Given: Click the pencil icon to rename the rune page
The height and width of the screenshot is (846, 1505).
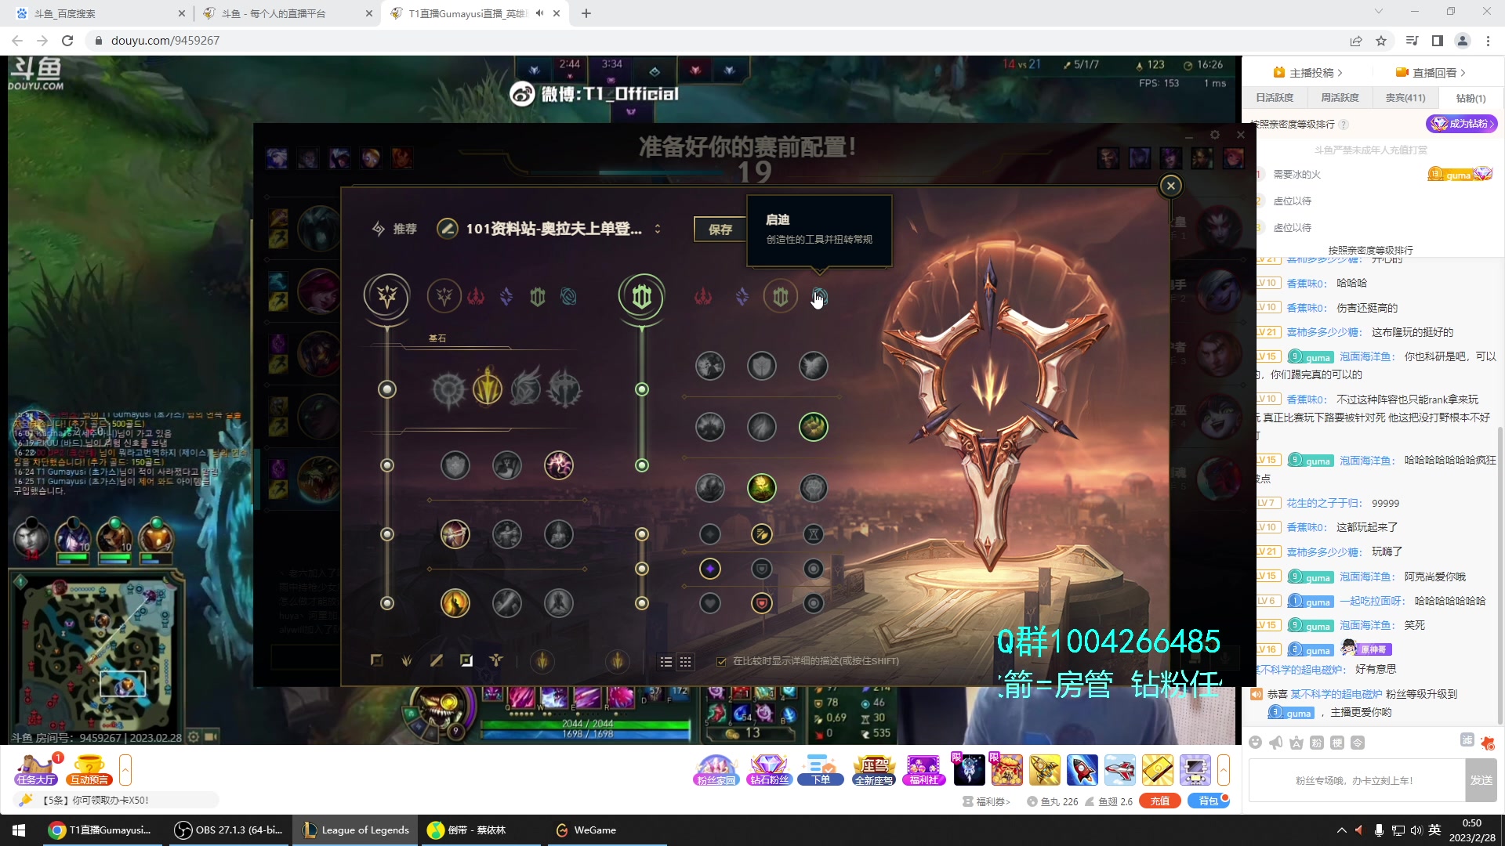Looking at the screenshot, I should (448, 229).
